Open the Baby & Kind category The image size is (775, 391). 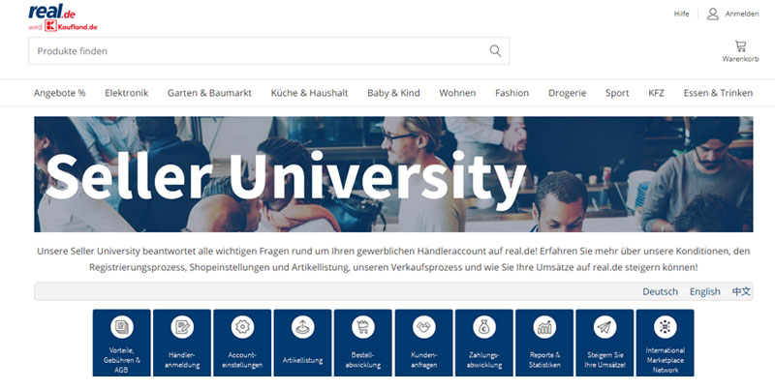pos(393,93)
